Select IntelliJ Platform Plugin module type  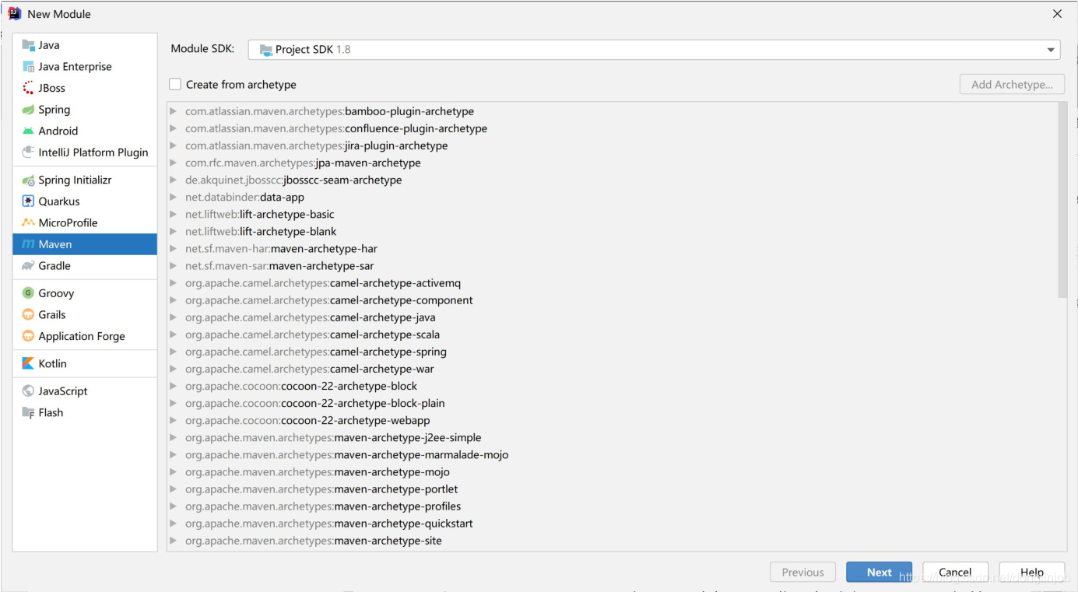click(85, 152)
